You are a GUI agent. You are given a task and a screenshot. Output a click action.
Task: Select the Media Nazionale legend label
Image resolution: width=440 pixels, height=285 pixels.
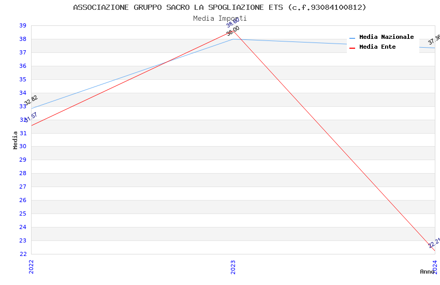(x=386, y=37)
